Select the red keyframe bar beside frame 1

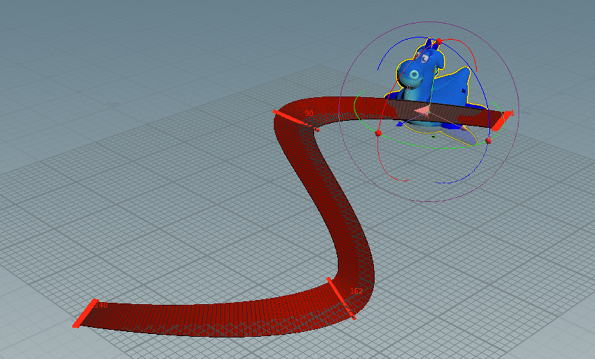(x=501, y=121)
